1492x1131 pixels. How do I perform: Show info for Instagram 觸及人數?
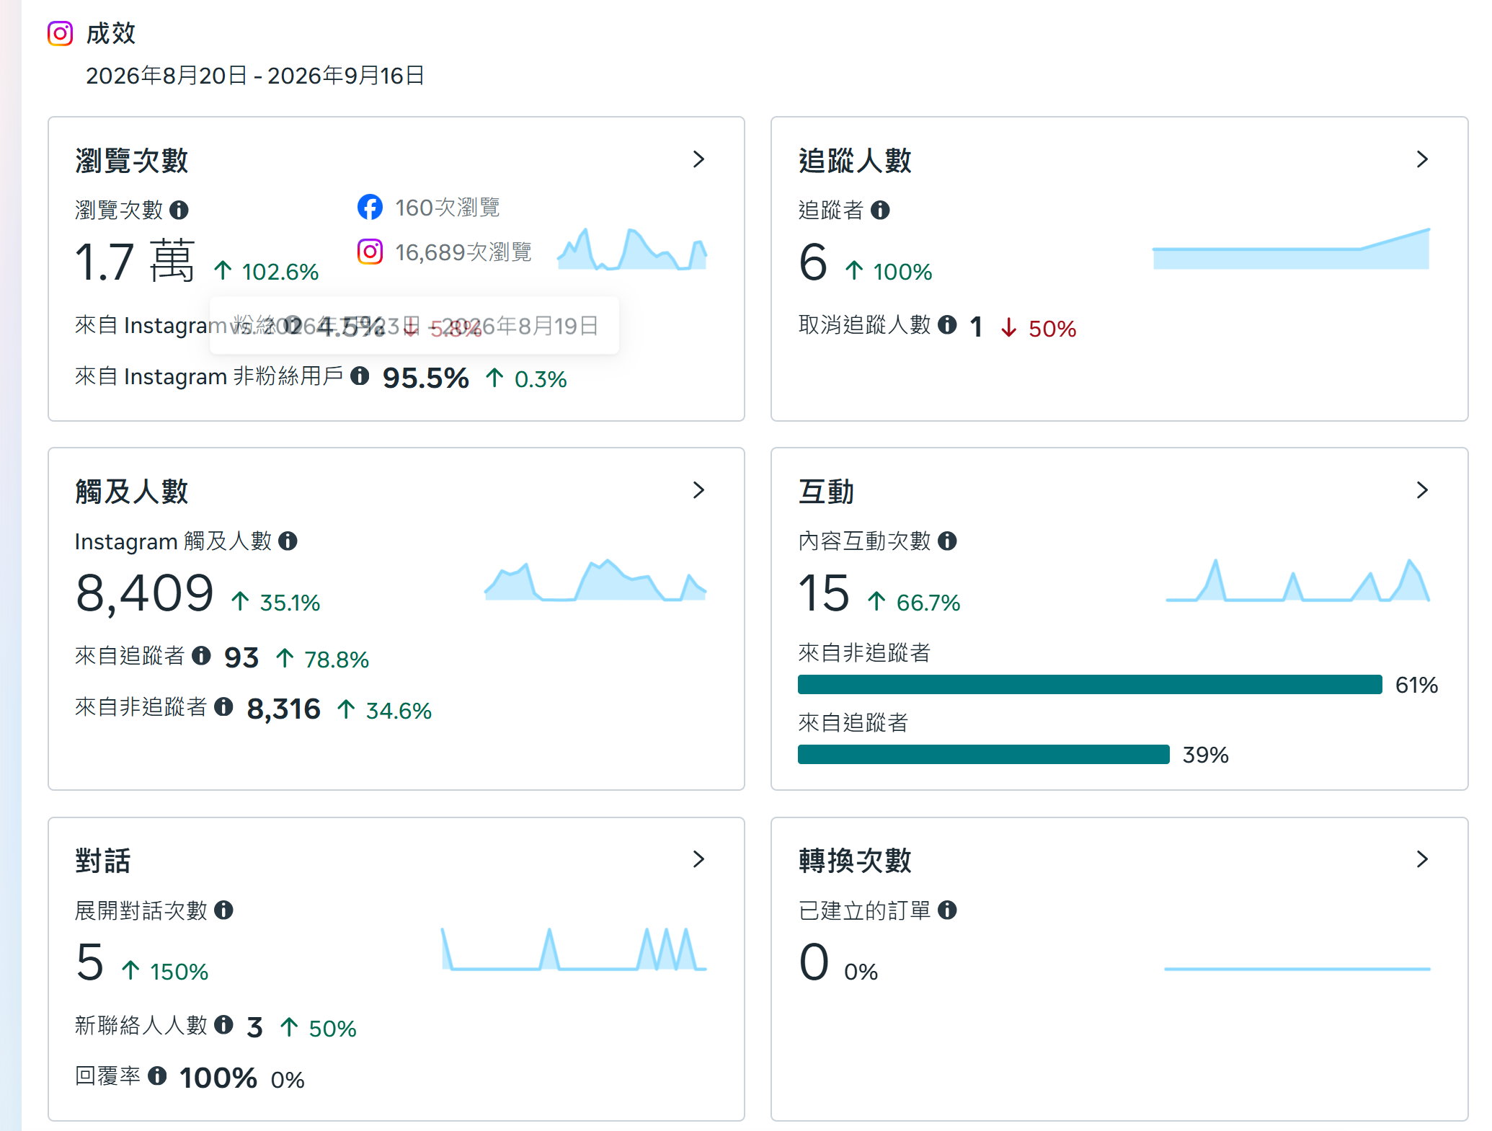click(x=288, y=541)
